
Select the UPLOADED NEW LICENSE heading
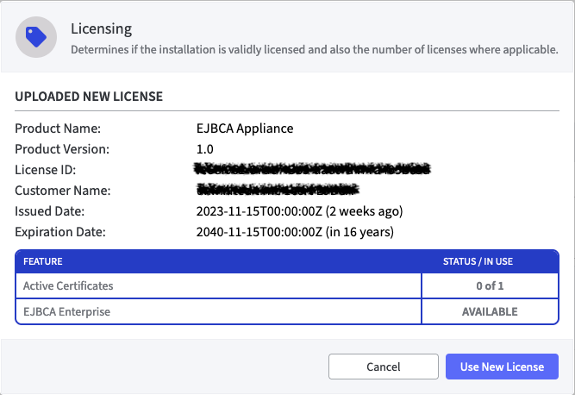click(x=89, y=96)
